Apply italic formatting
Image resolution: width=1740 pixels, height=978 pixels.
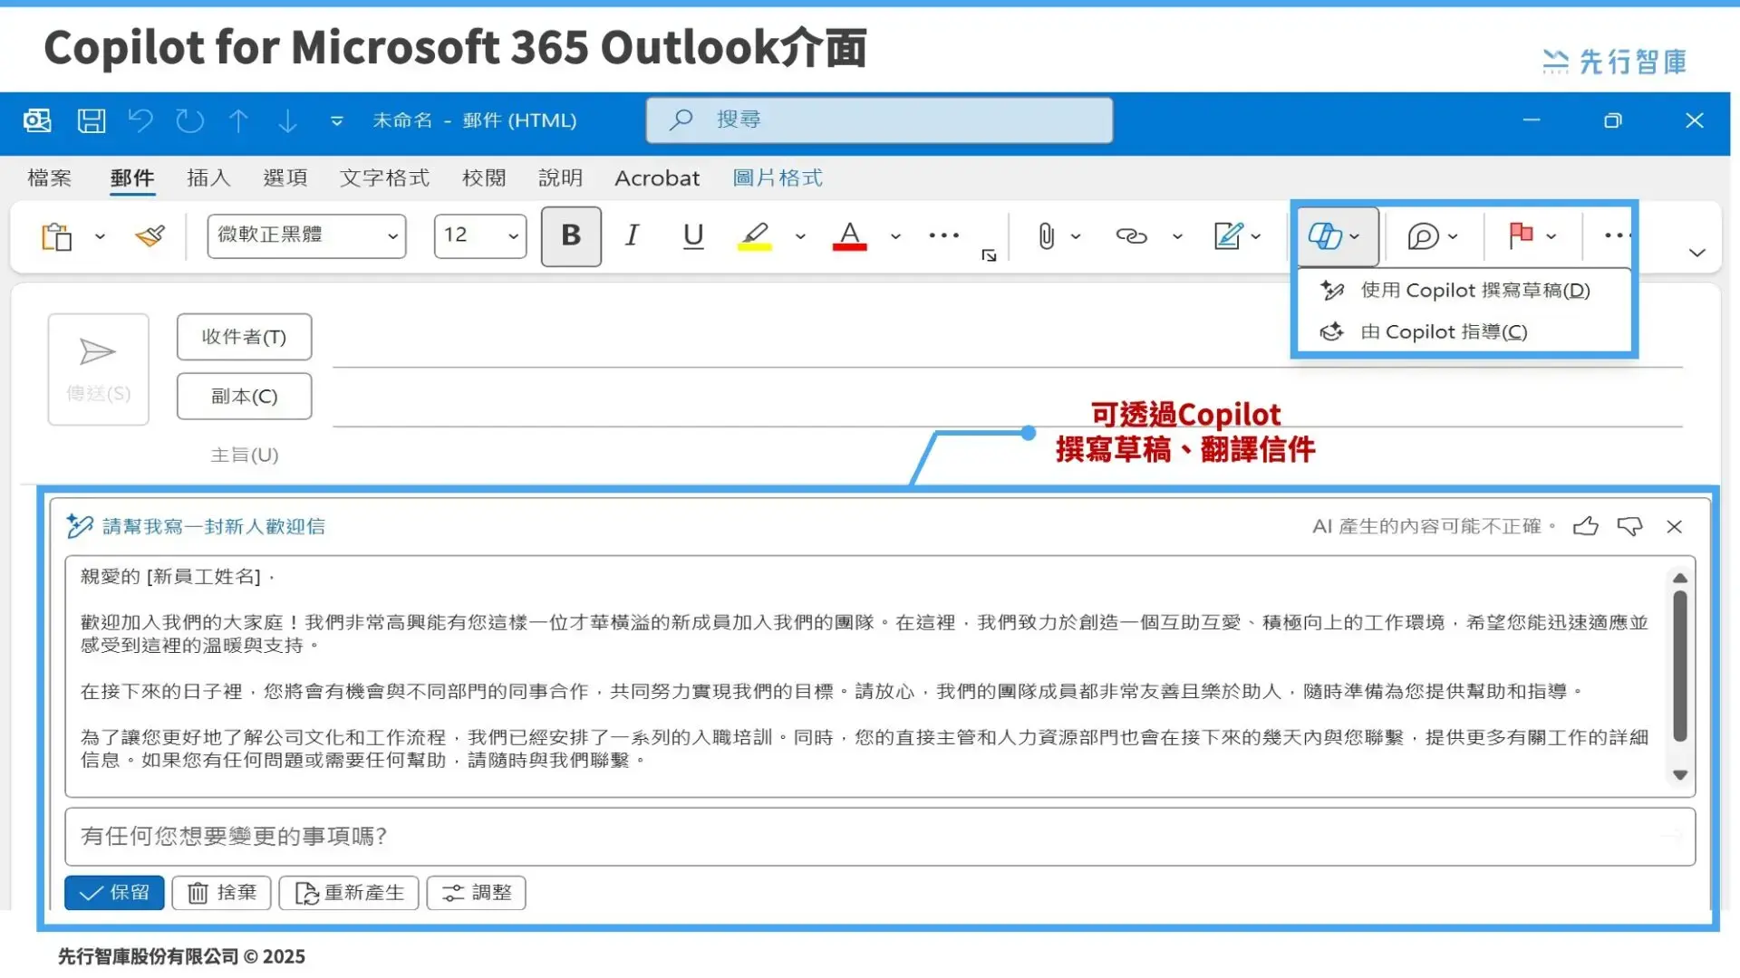pyautogui.click(x=632, y=235)
